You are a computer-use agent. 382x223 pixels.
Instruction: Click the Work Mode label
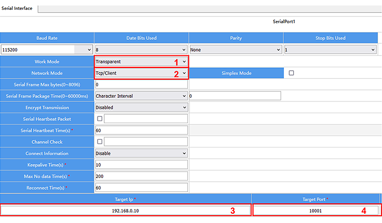click(47, 62)
